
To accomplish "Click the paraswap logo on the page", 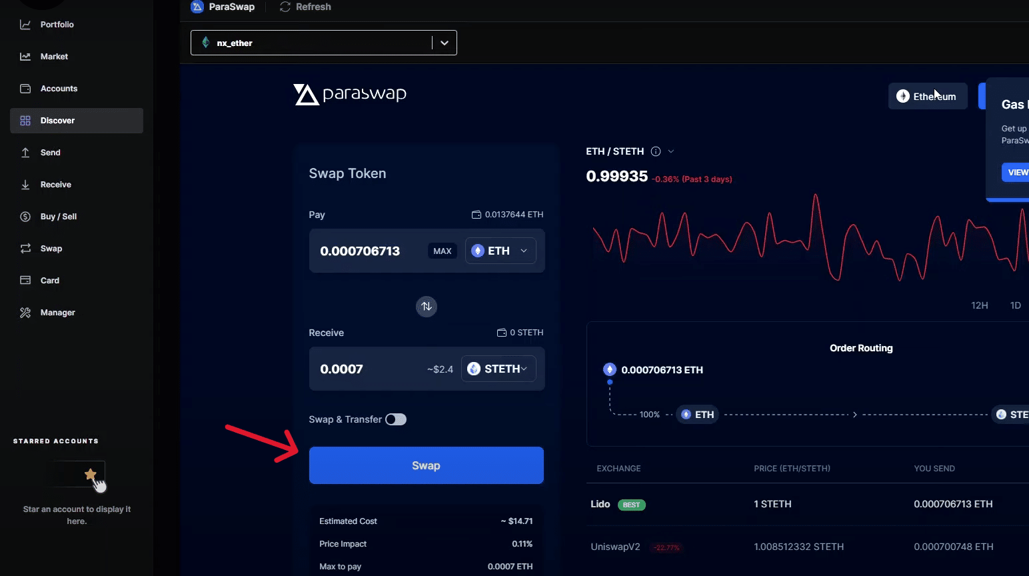I will [350, 94].
